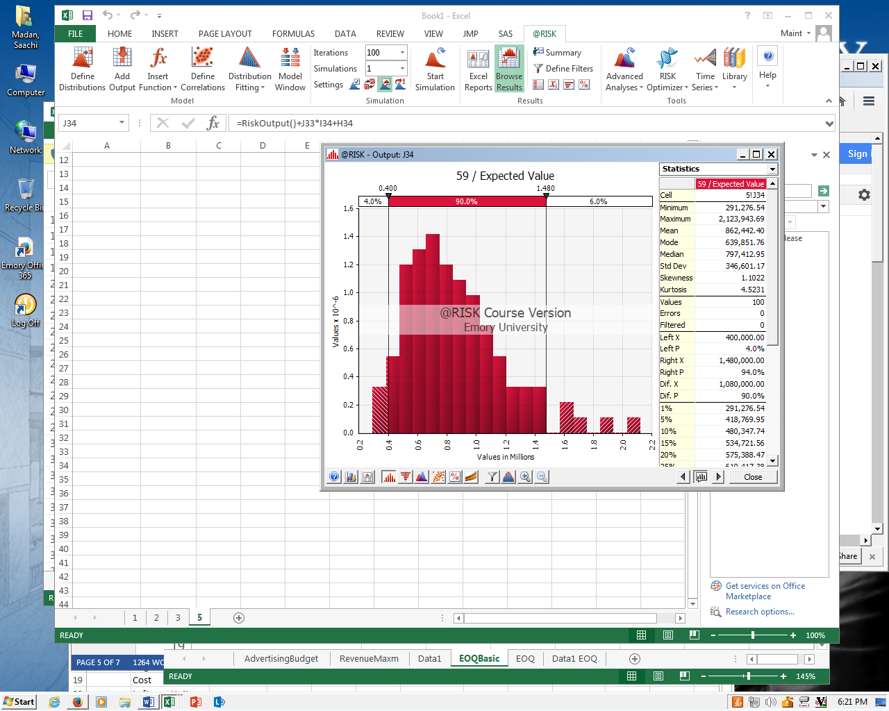Click the fit distribution icon in graph toolbar
The image size is (889, 711).
tap(509, 477)
